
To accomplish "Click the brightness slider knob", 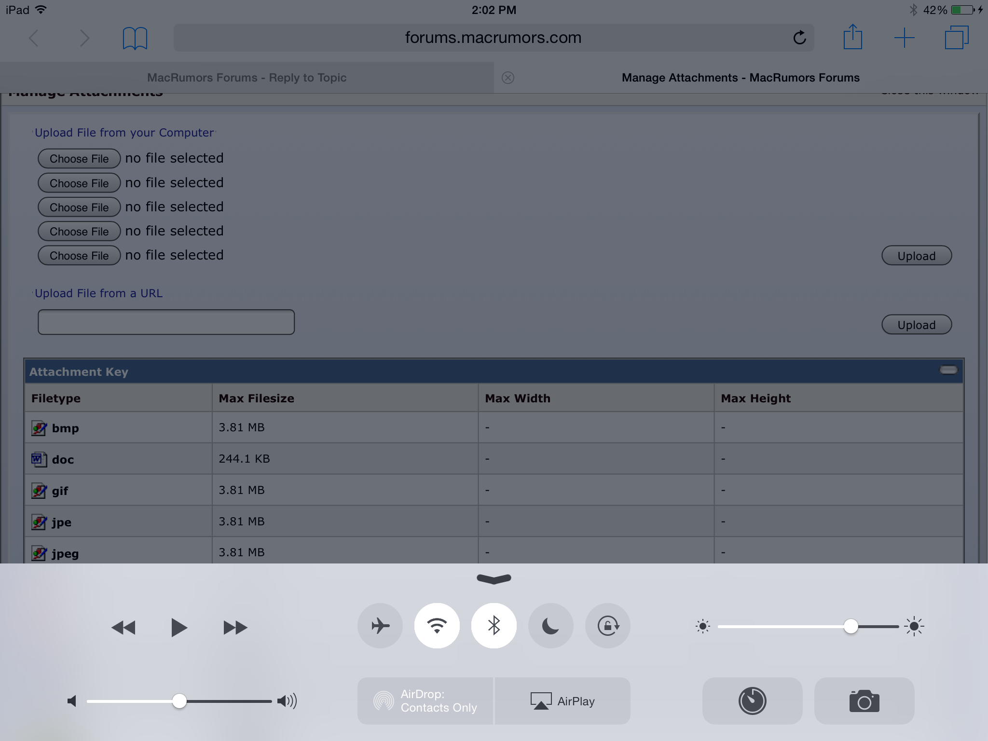I will pos(851,627).
